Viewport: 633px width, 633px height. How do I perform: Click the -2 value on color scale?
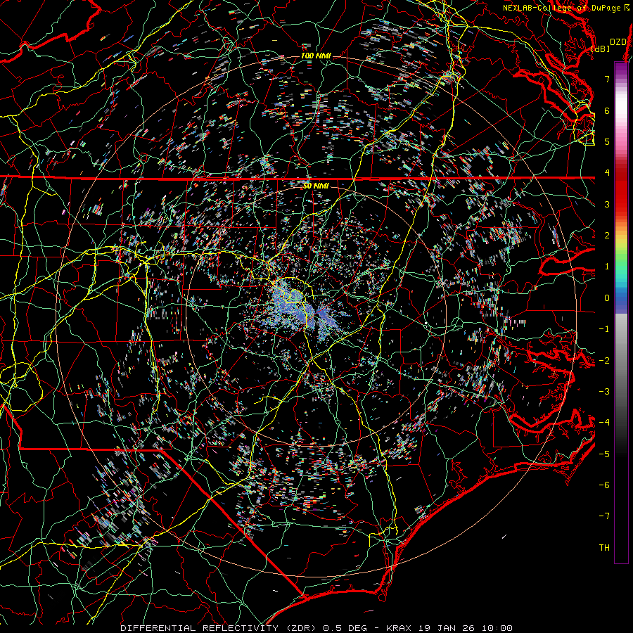click(x=604, y=360)
